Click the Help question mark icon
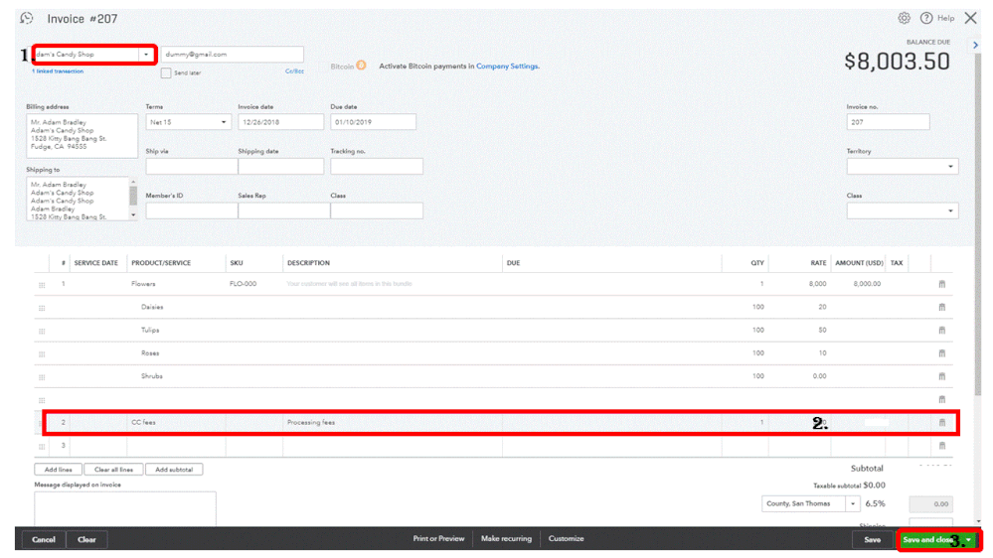Image resolution: width=993 pixels, height=558 pixels. (925, 18)
